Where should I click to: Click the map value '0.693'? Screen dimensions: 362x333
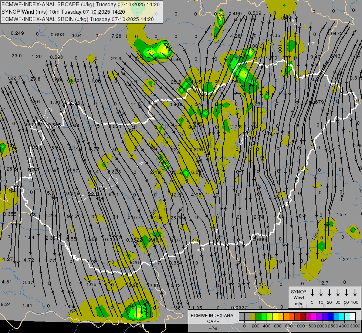[x=57, y=35]
